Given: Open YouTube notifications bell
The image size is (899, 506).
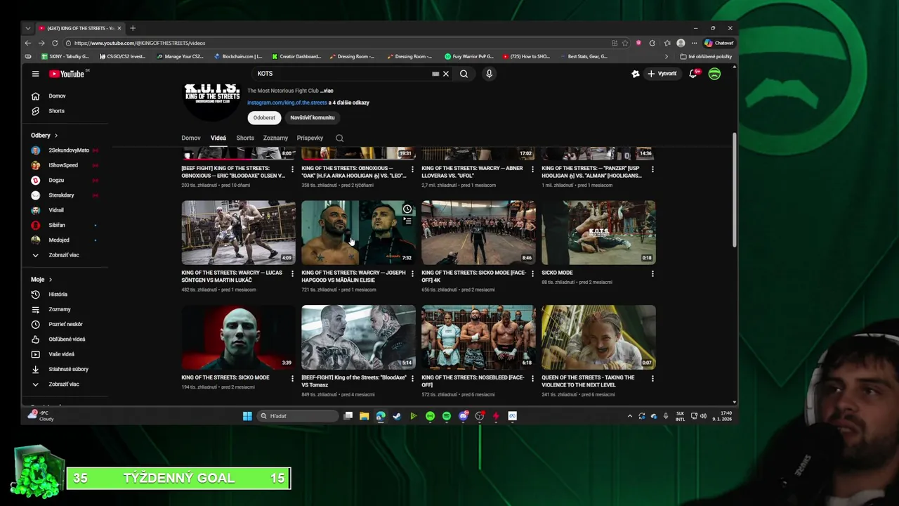Looking at the screenshot, I should click(x=693, y=74).
